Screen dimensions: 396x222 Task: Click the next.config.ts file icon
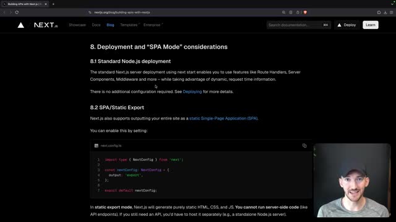pos(97,146)
